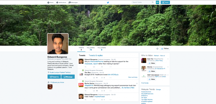
Task: Reply to The Star Budget 2016 tweet
Action: [x=86, y=78]
